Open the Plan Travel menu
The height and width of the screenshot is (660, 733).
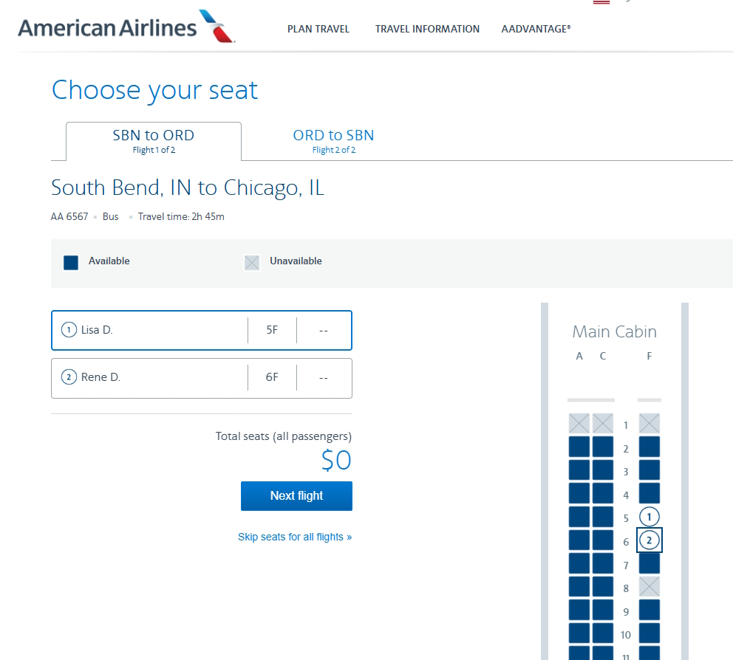[318, 30]
